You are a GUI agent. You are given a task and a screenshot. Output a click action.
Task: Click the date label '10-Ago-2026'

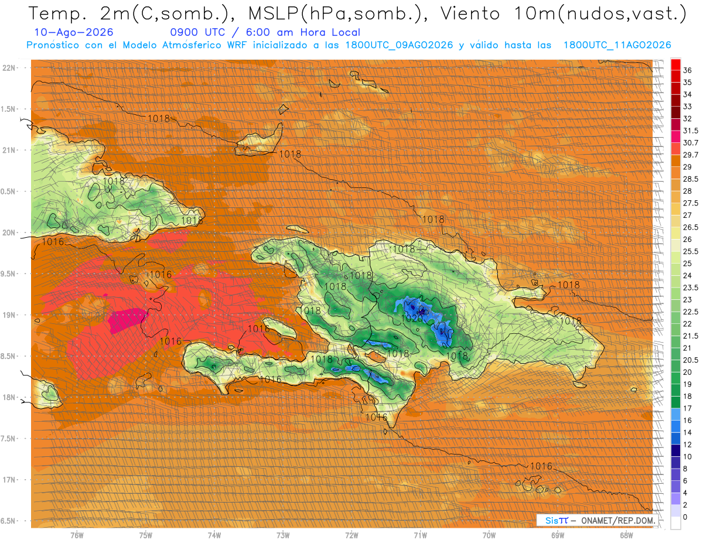tap(74, 33)
